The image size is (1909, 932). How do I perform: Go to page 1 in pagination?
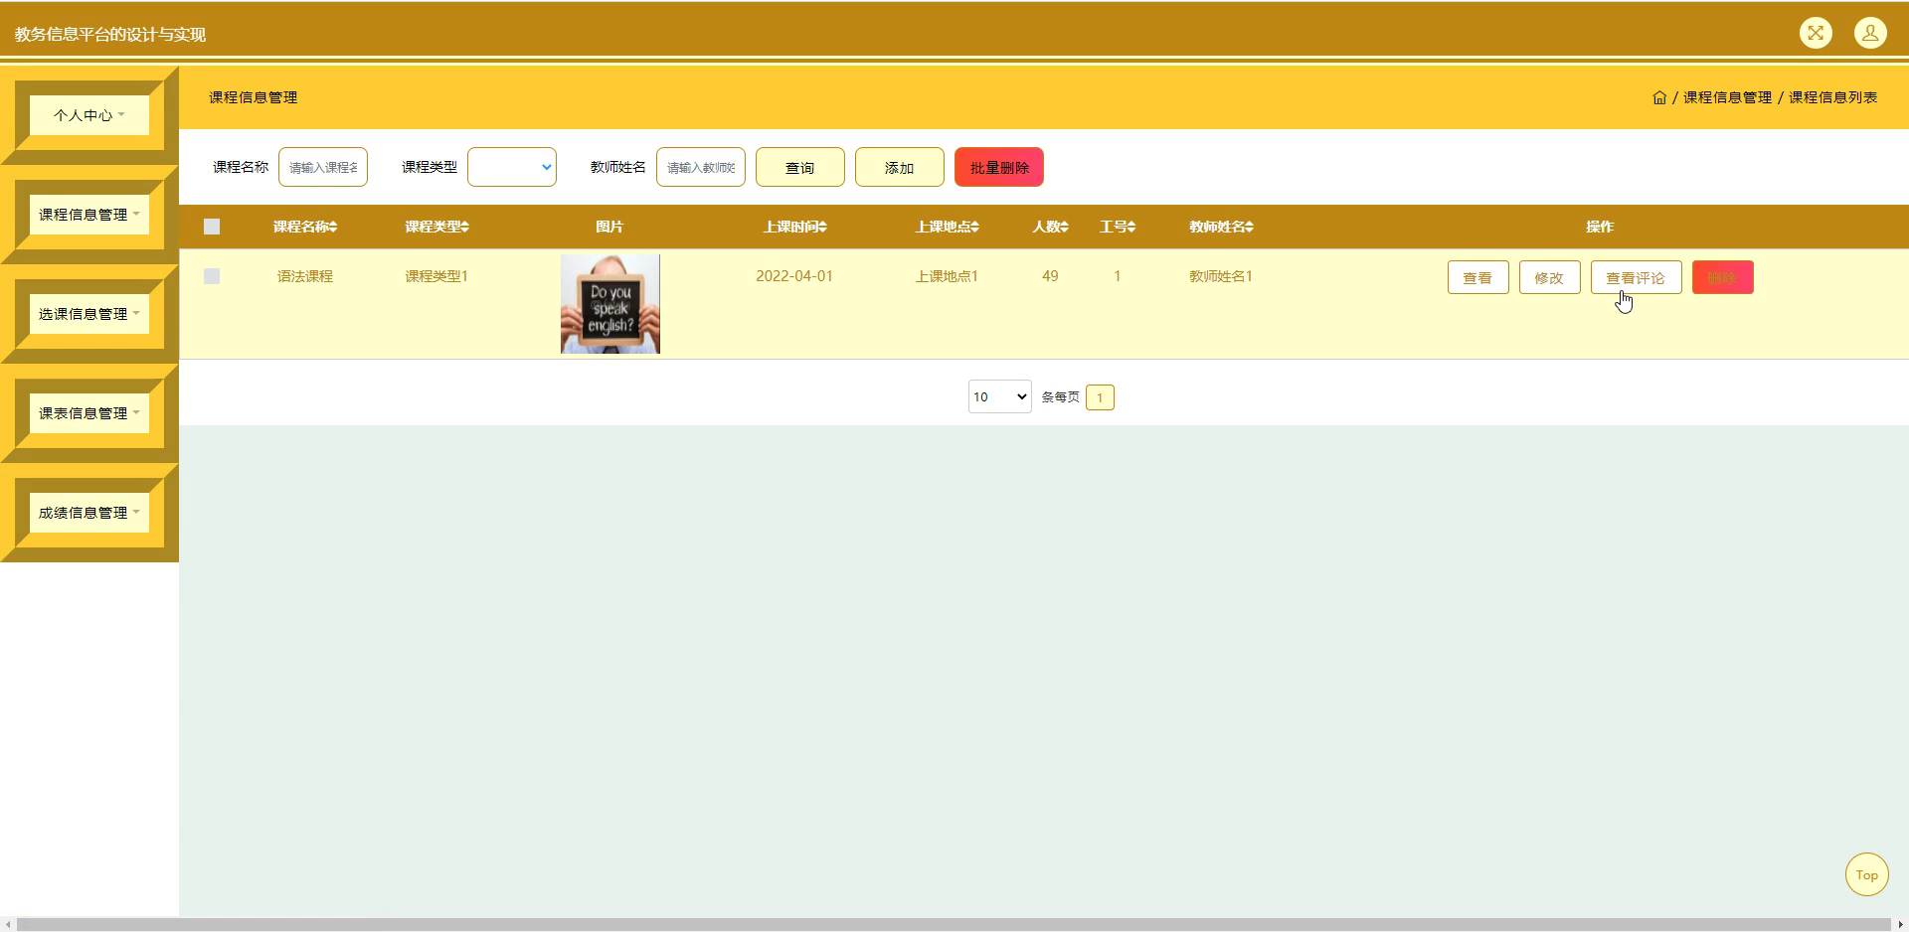[1100, 397]
